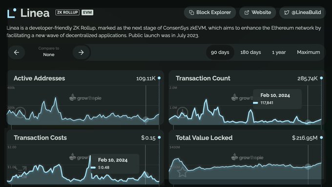Viewport: 332px width, 187px height.
Task: Click the 109.11K Active Addresses value
Action: [145, 79]
